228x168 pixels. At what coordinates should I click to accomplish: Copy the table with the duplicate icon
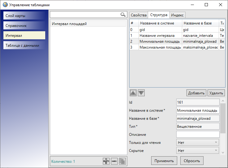coord(122,161)
